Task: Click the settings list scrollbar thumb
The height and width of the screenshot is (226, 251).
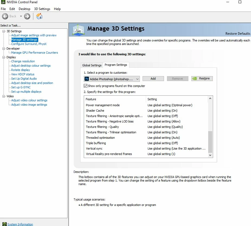Action: pyautogui.click(x=210, y=142)
